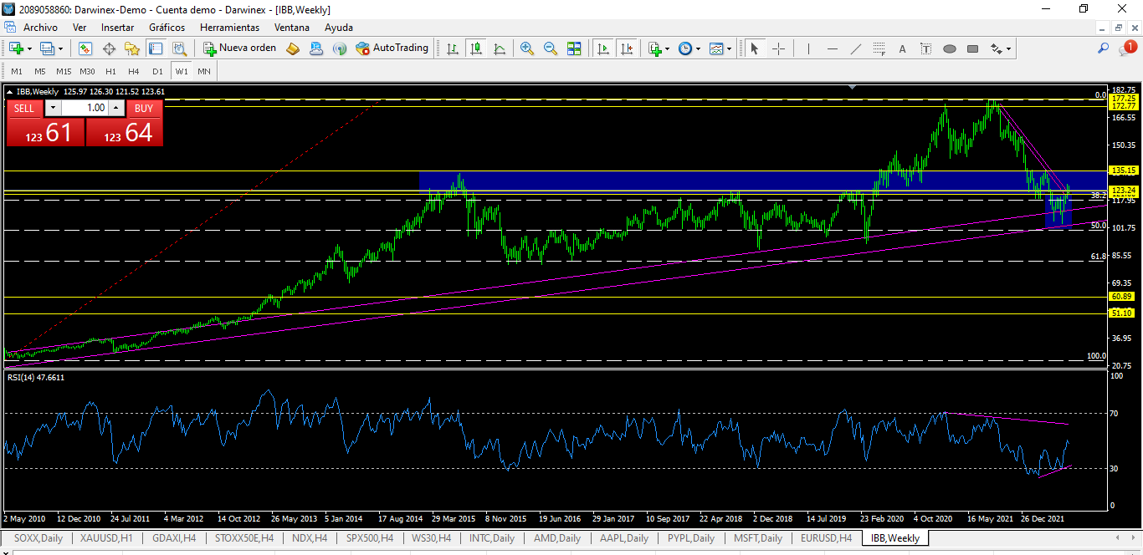Click the Nueva orden button
Screen dimensions: 1143x555
coord(239,48)
